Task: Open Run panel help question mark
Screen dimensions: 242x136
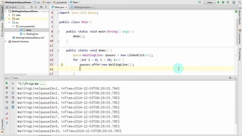Action: 7,123
